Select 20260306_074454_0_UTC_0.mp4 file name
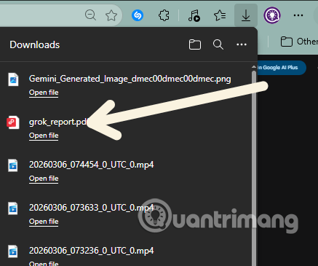318x266 pixels. point(92,165)
